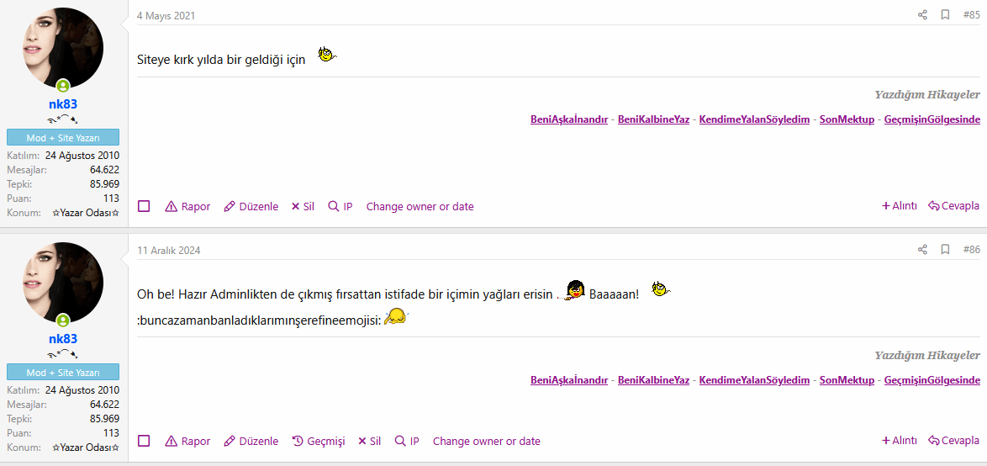This screenshot has width=987, height=466.
Task: Click +Alıntı to quote post #86
Action: (x=900, y=442)
